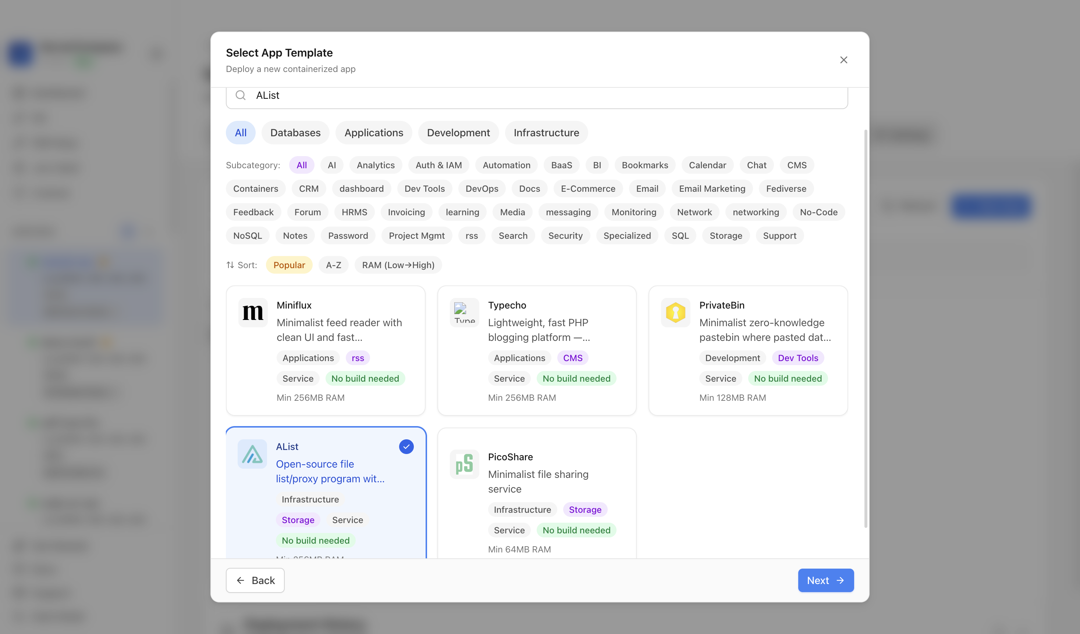
Task: Select the Typecho template card title
Action: click(507, 305)
